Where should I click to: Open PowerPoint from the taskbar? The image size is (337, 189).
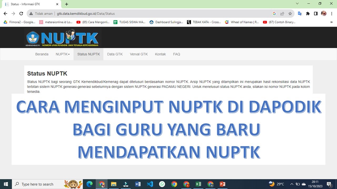pyautogui.click(x=222, y=184)
